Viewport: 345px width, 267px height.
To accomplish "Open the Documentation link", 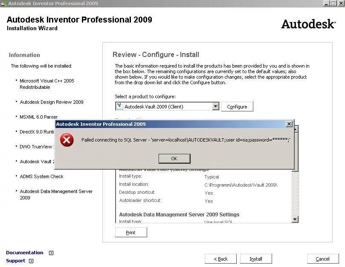I will click(x=25, y=253).
